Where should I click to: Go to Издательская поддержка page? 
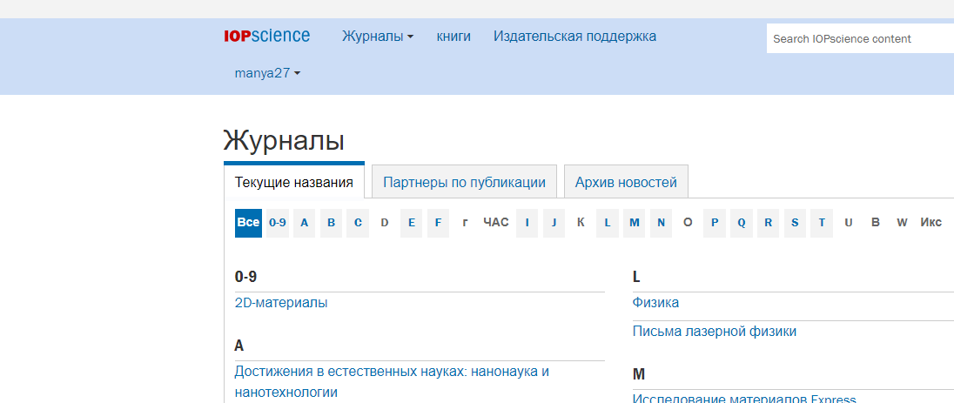pos(574,37)
